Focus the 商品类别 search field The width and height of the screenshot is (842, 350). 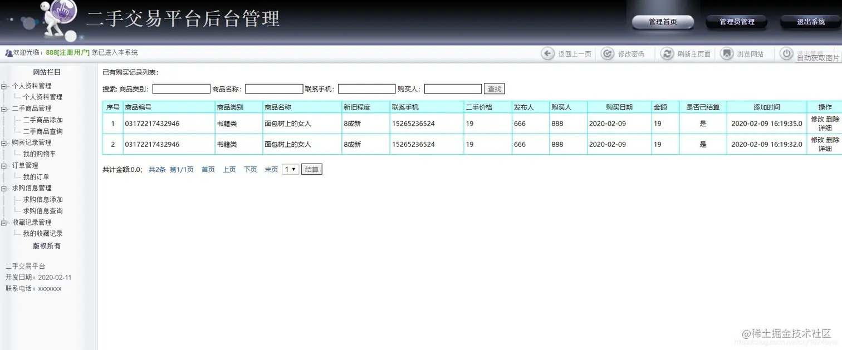coord(182,89)
